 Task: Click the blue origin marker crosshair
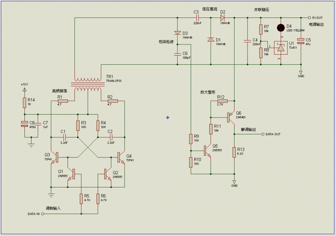(x=168, y=117)
